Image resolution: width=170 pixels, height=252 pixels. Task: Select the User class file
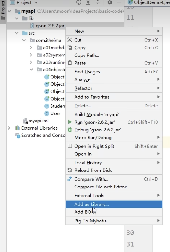(55, 113)
